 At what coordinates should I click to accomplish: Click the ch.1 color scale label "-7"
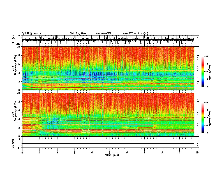point(207,87)
